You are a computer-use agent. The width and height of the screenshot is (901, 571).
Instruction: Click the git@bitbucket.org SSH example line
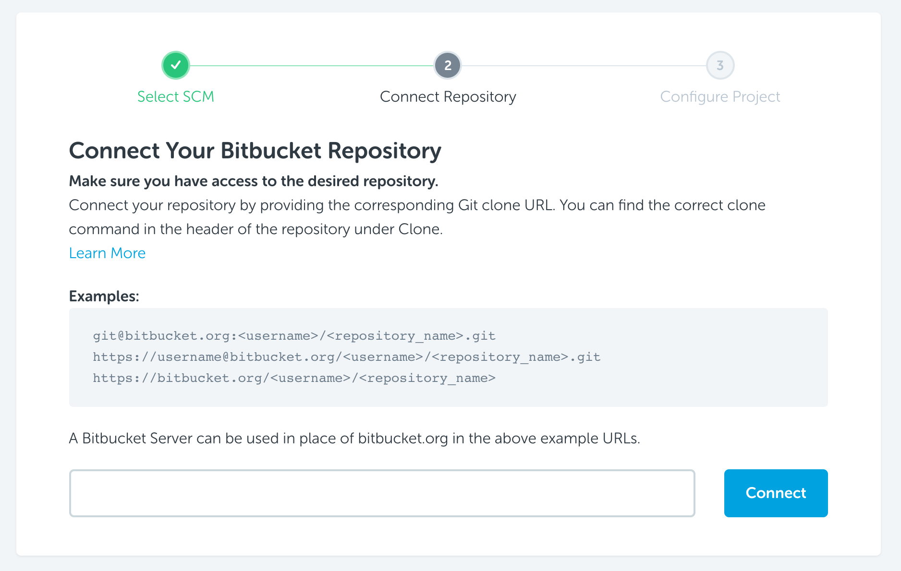pyautogui.click(x=294, y=336)
